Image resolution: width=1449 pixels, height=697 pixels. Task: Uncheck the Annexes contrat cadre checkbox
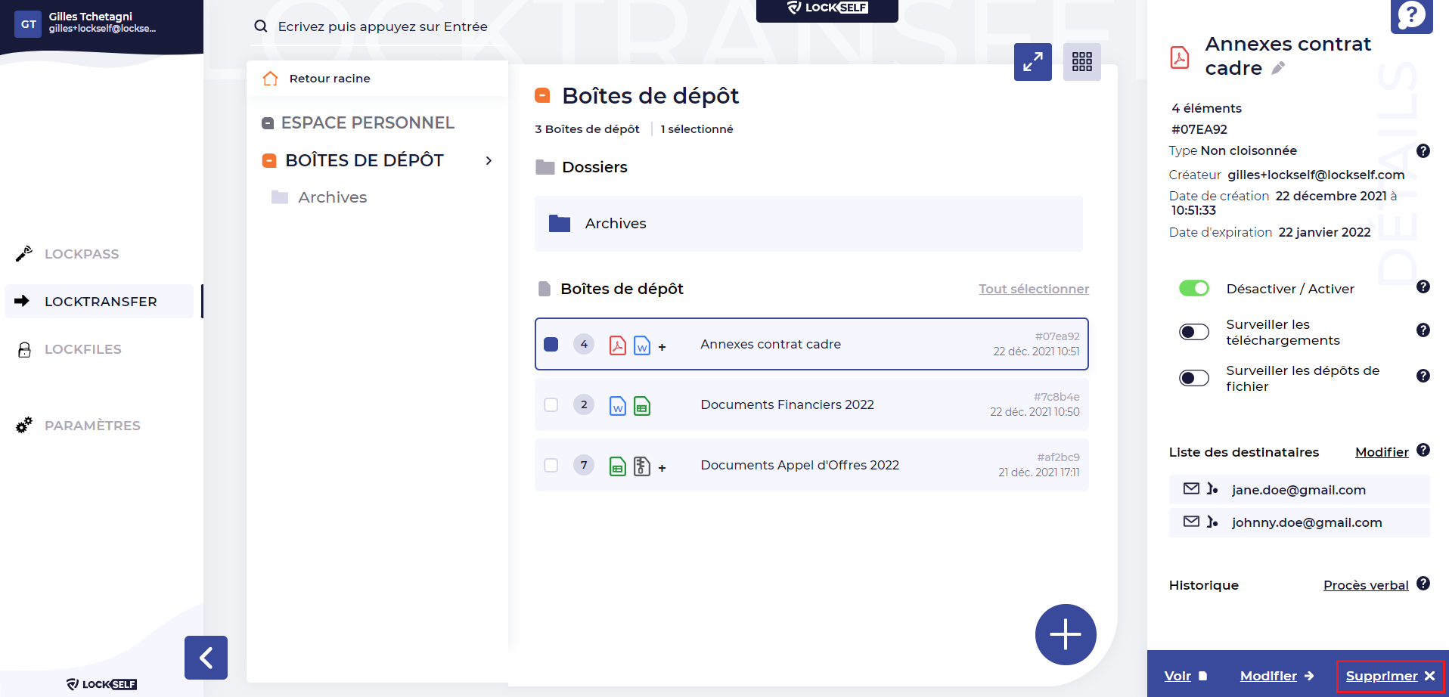pos(551,344)
